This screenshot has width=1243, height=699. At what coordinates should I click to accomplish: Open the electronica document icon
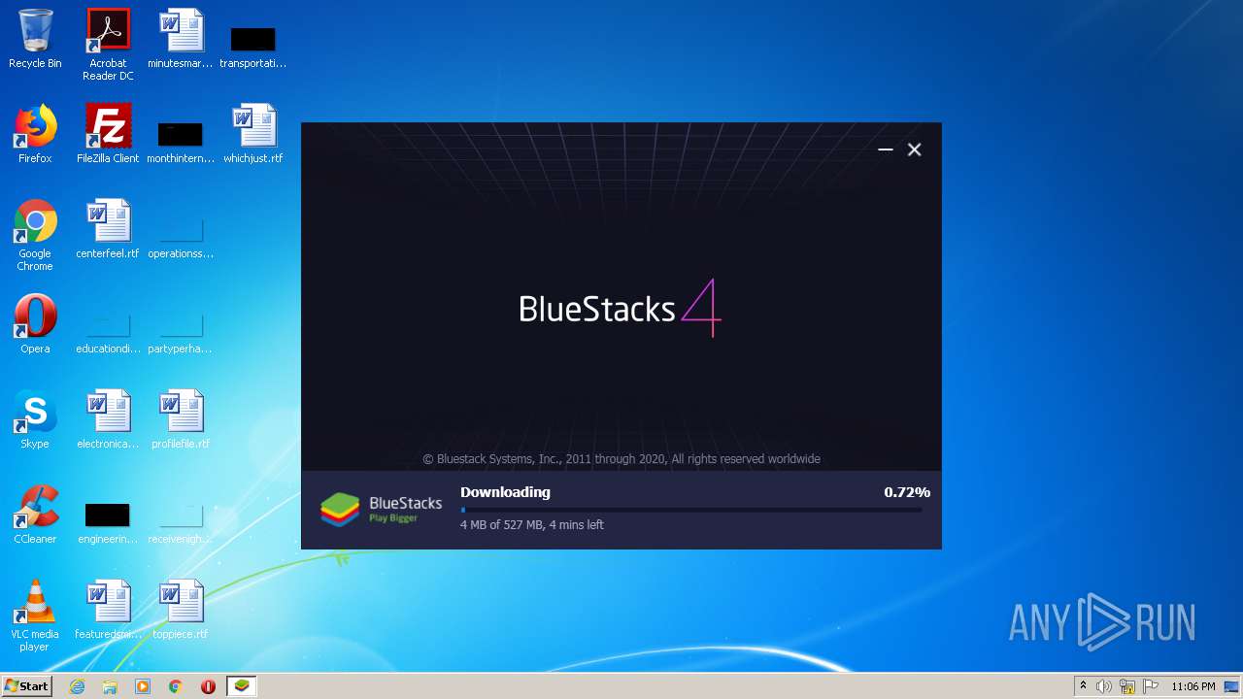tap(108, 419)
